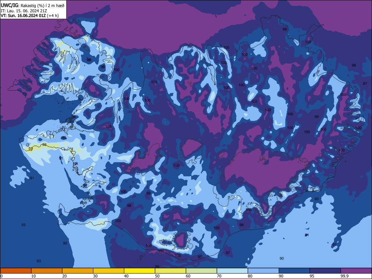
Task: Click the legend tick label '99.9'
Action: [344, 276]
